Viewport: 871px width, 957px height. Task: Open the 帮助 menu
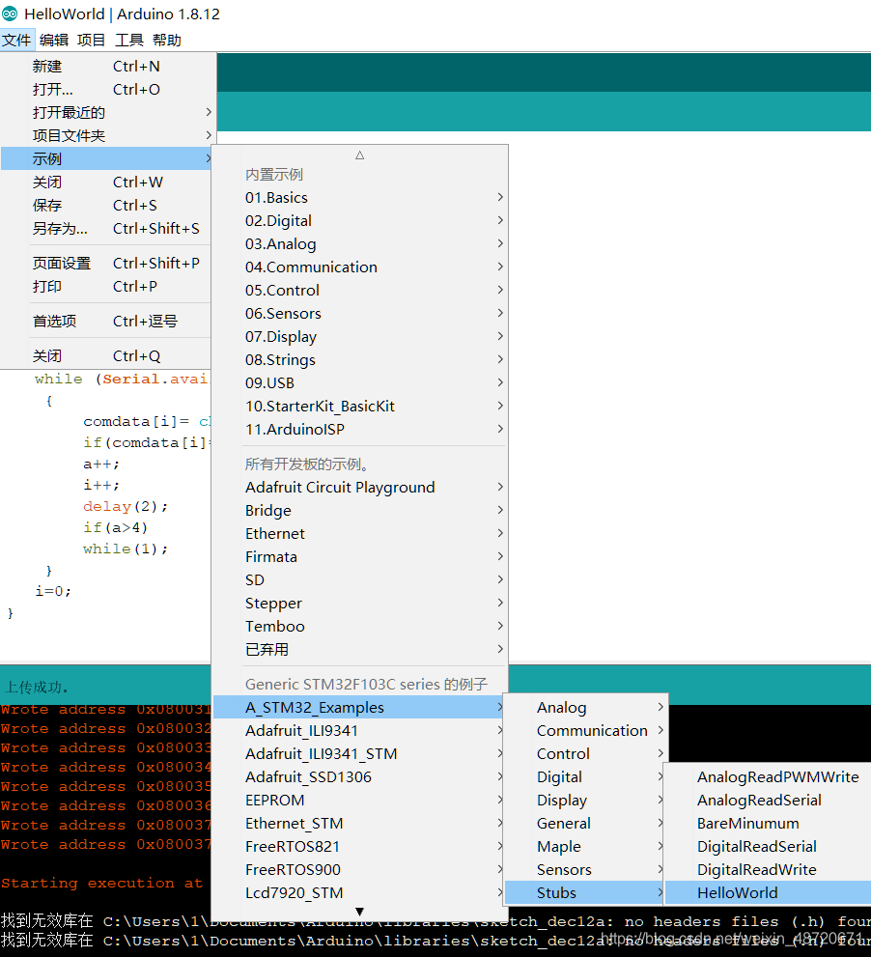(167, 41)
